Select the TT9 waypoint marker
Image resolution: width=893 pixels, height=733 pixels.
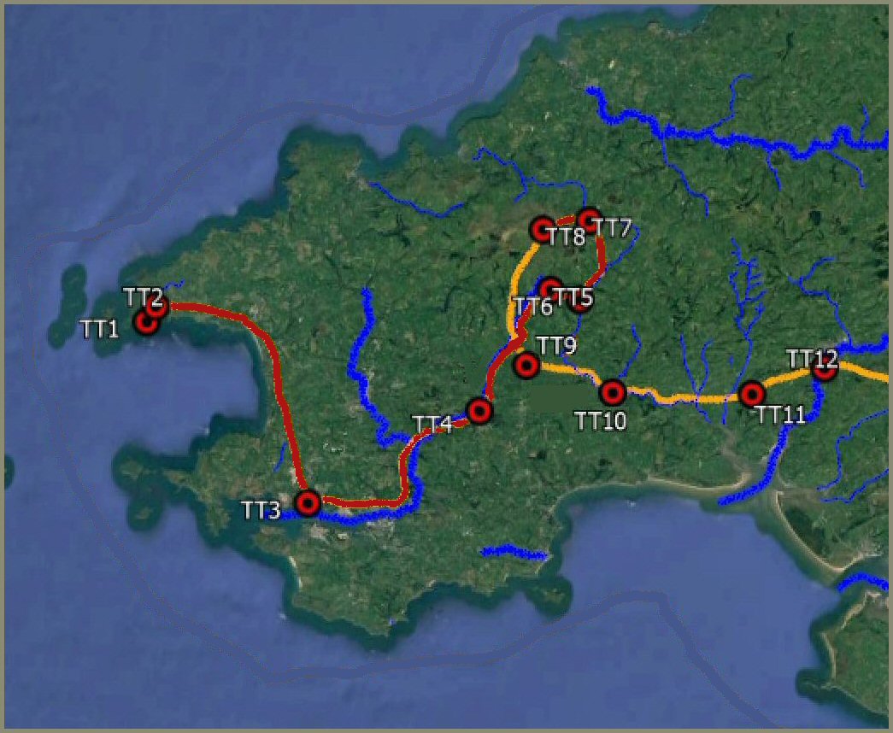tap(526, 365)
